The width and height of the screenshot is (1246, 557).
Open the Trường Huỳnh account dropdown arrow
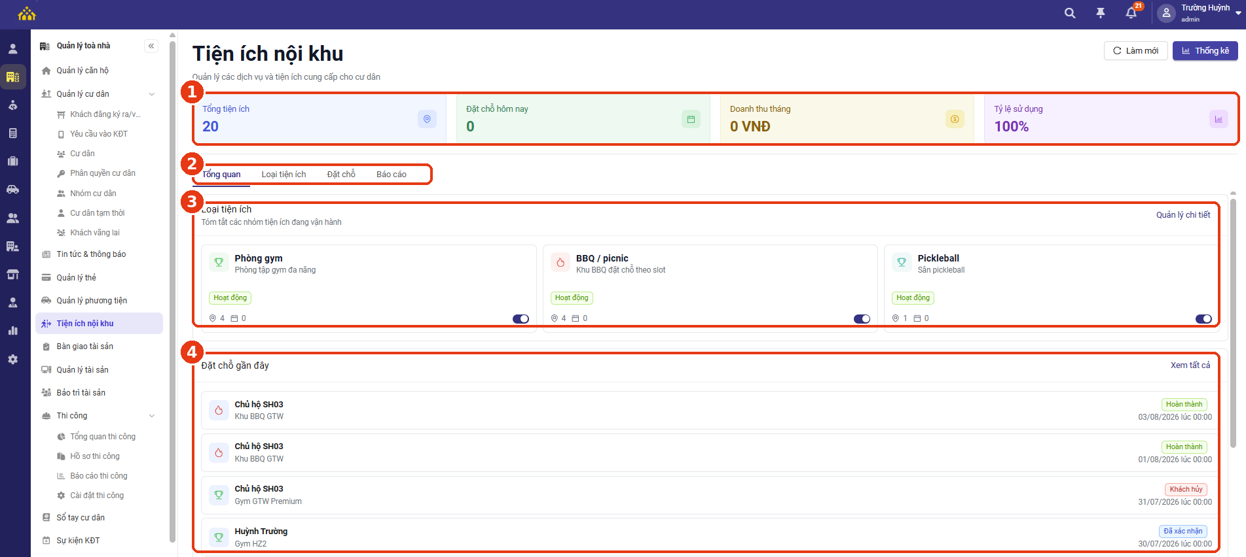click(1238, 12)
